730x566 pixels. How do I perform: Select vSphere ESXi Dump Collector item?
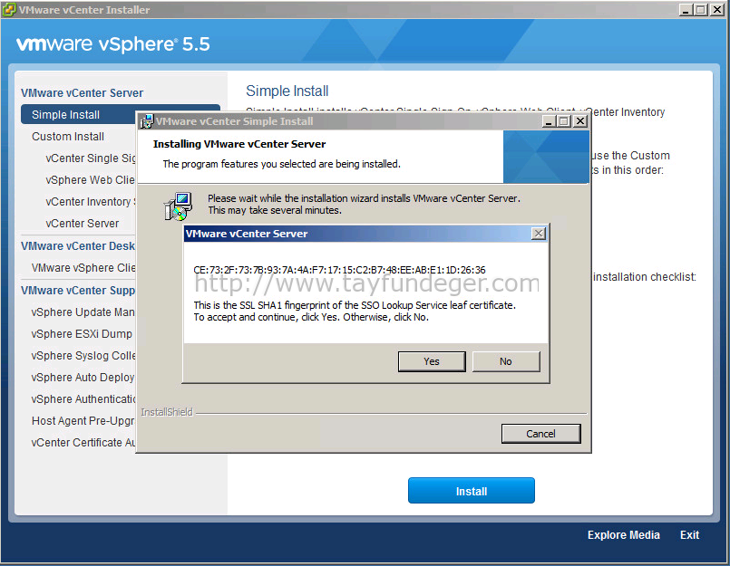(x=82, y=334)
